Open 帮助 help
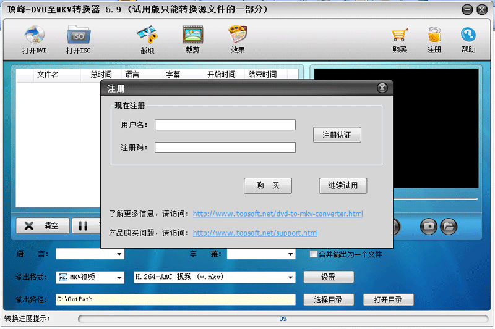 468,40
